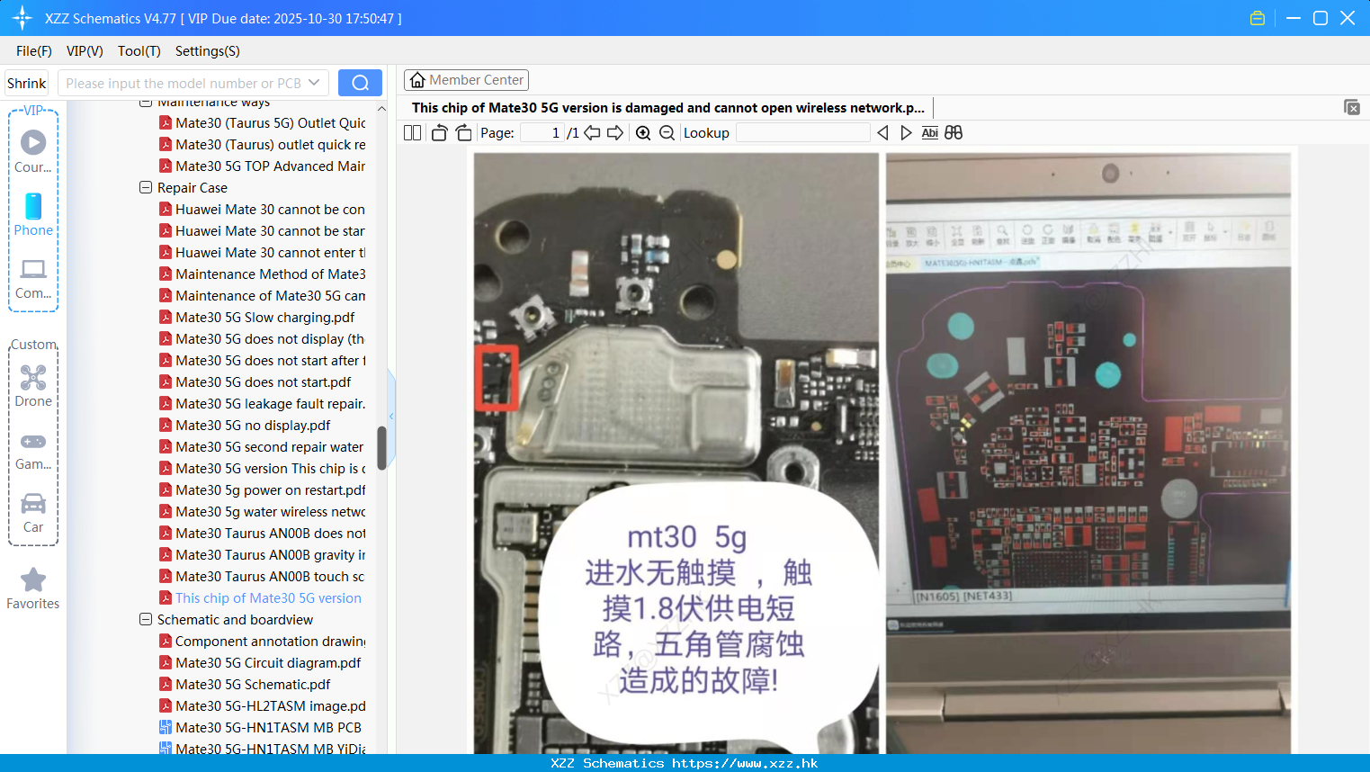Open Mate30 5G-HN1TASM MB PCB boardview
This screenshot has height=772, width=1370.
tap(268, 728)
